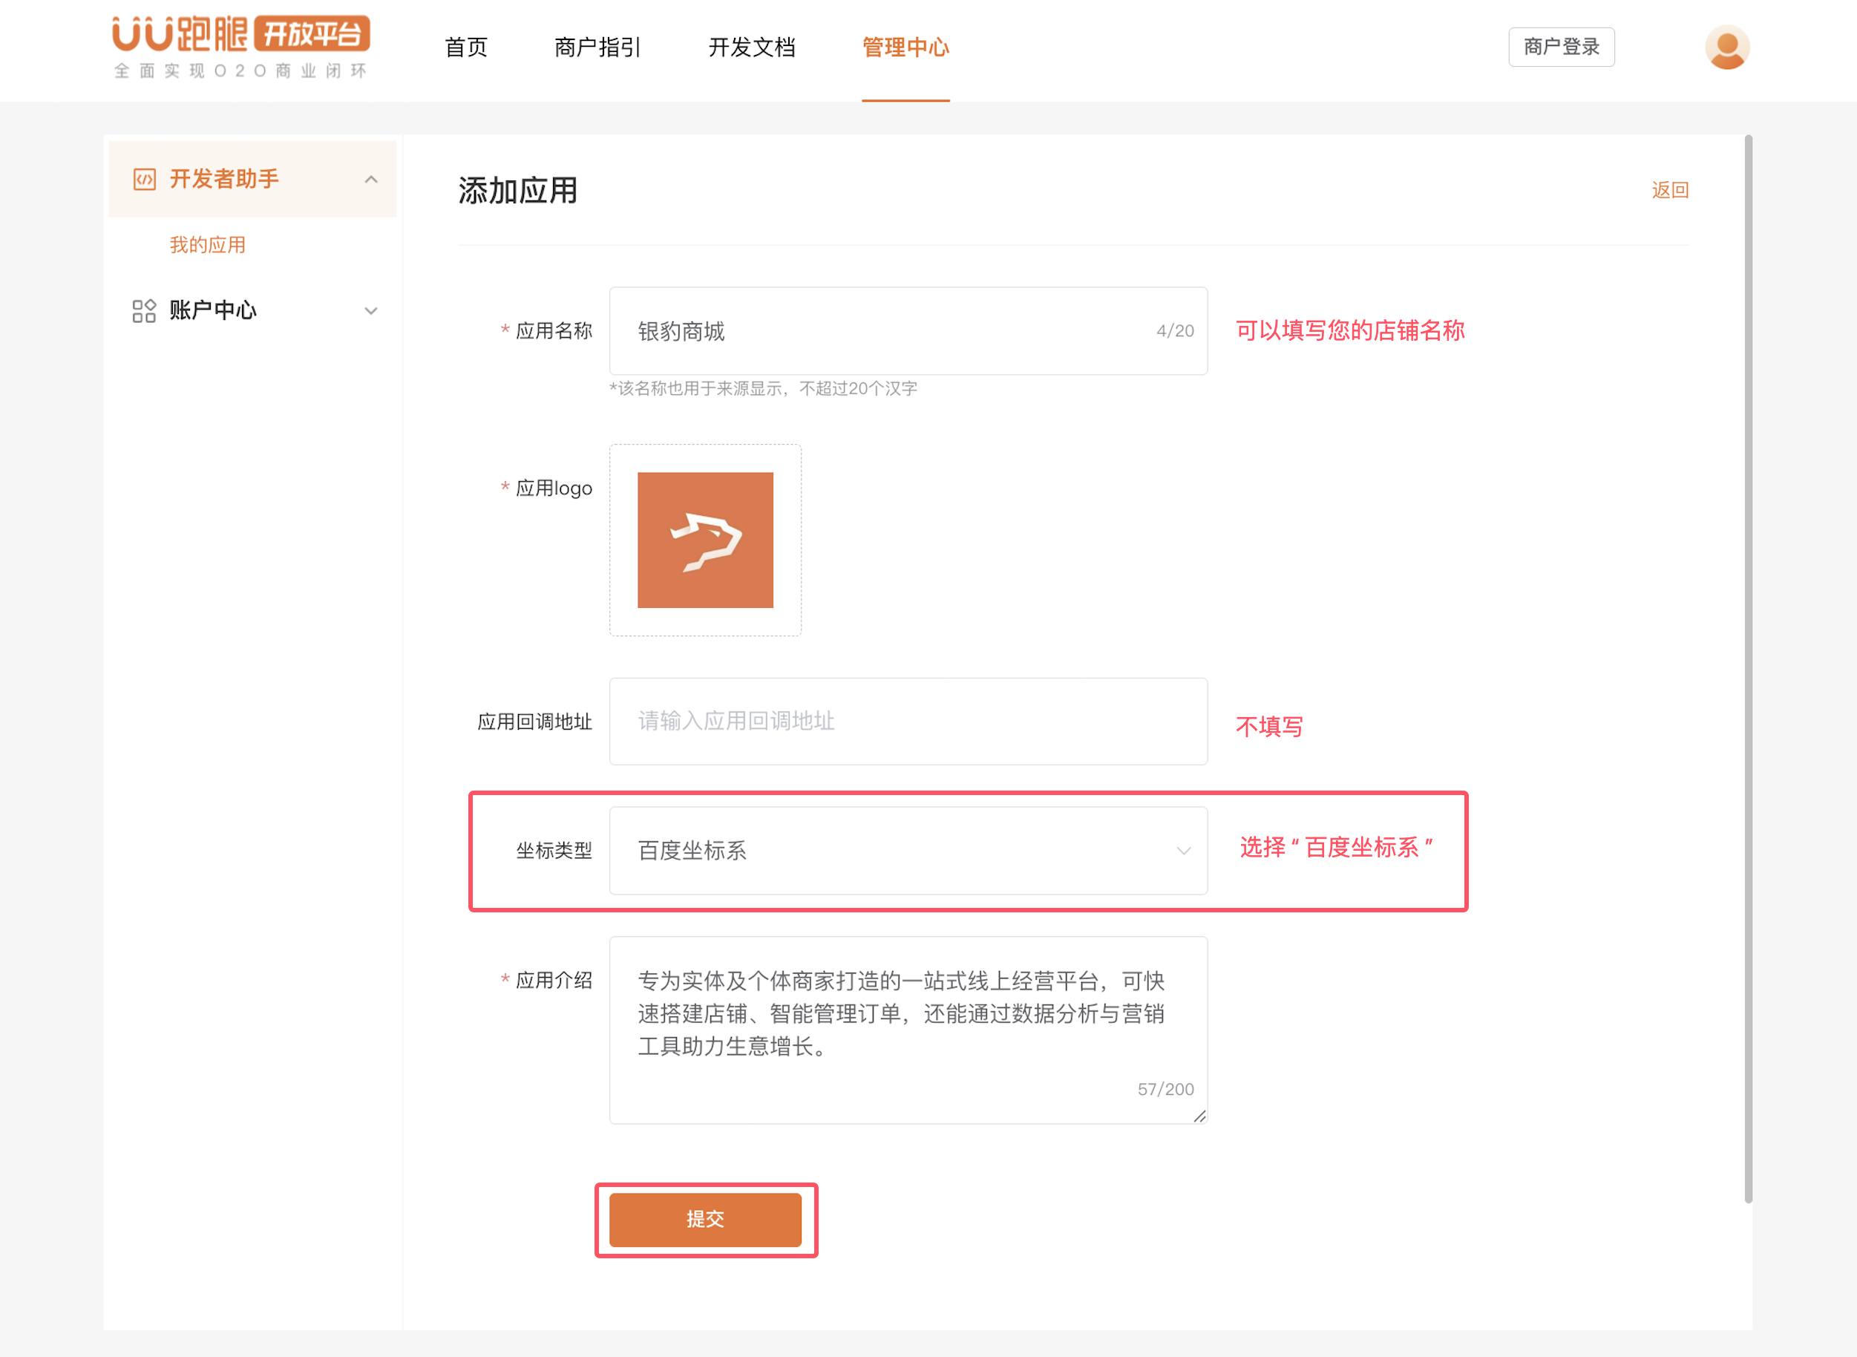1857x1357 pixels.
Task: Open 我的应用 in the sidebar
Action: click(x=208, y=245)
